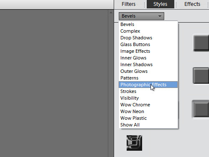Collapse the Bevels dropdown arrow

point(160,16)
